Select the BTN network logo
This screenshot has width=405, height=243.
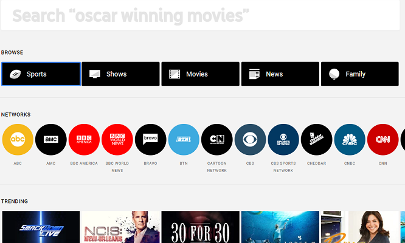coord(184,140)
